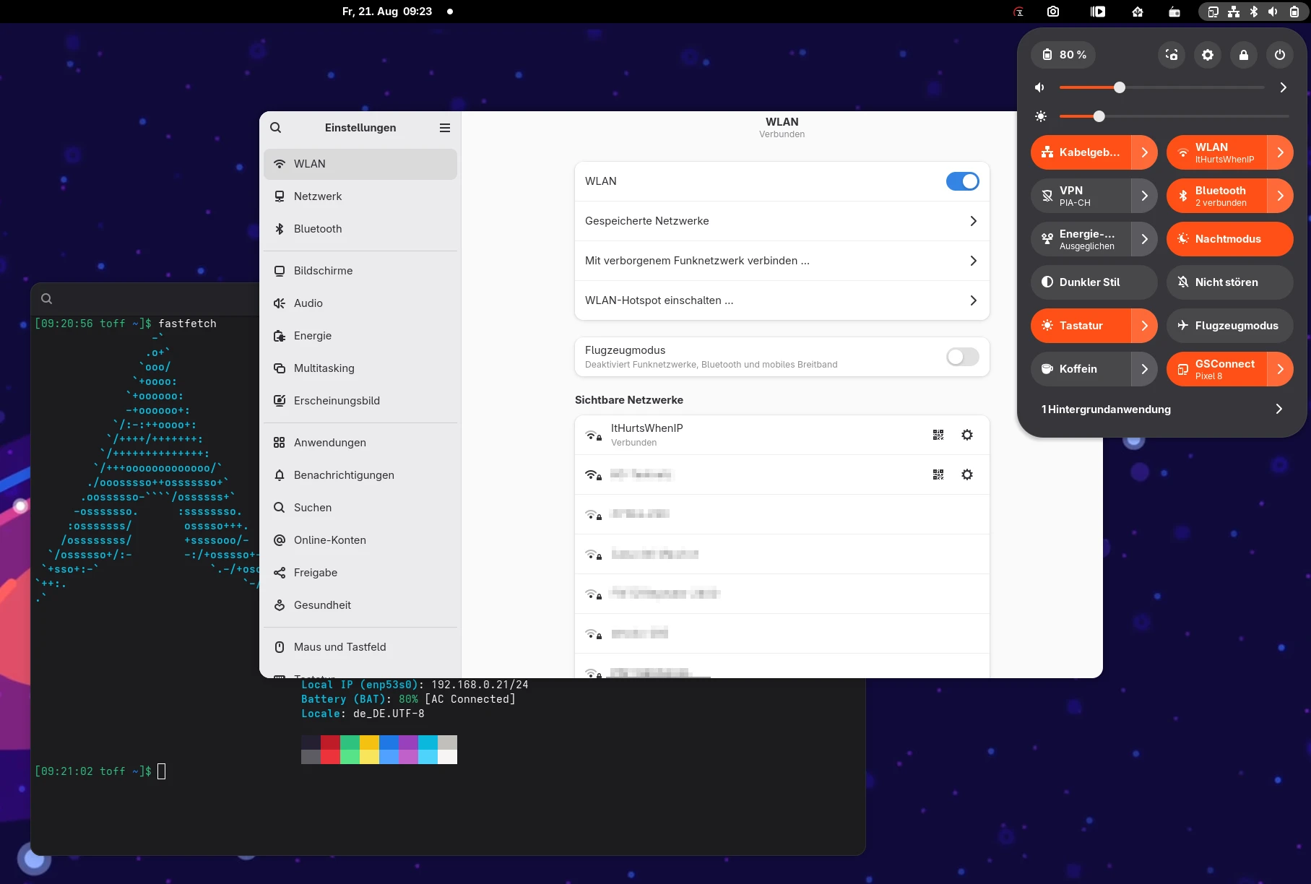Select the ItHurtsWhenIP network row
Screen dimensions: 1311x884
[782, 435]
